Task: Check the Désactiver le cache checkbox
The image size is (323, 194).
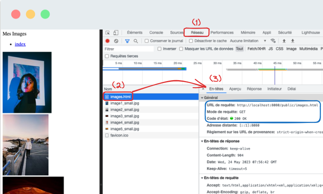Action: 191,41
